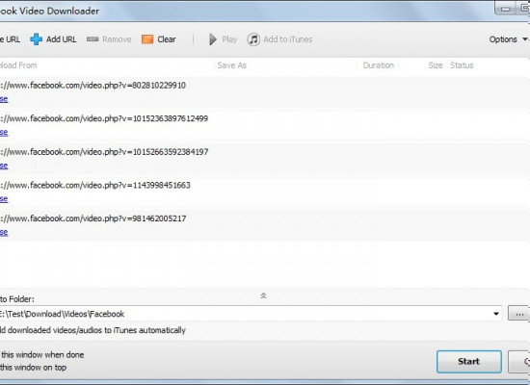Click the add downloaded videos to iTunes automatically option

[93, 330]
